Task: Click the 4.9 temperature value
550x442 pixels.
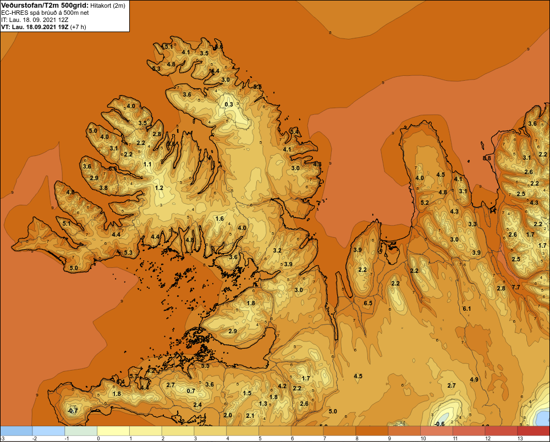Action: point(474,379)
